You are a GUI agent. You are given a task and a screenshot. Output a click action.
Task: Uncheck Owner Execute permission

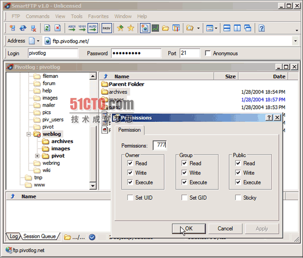click(x=130, y=182)
